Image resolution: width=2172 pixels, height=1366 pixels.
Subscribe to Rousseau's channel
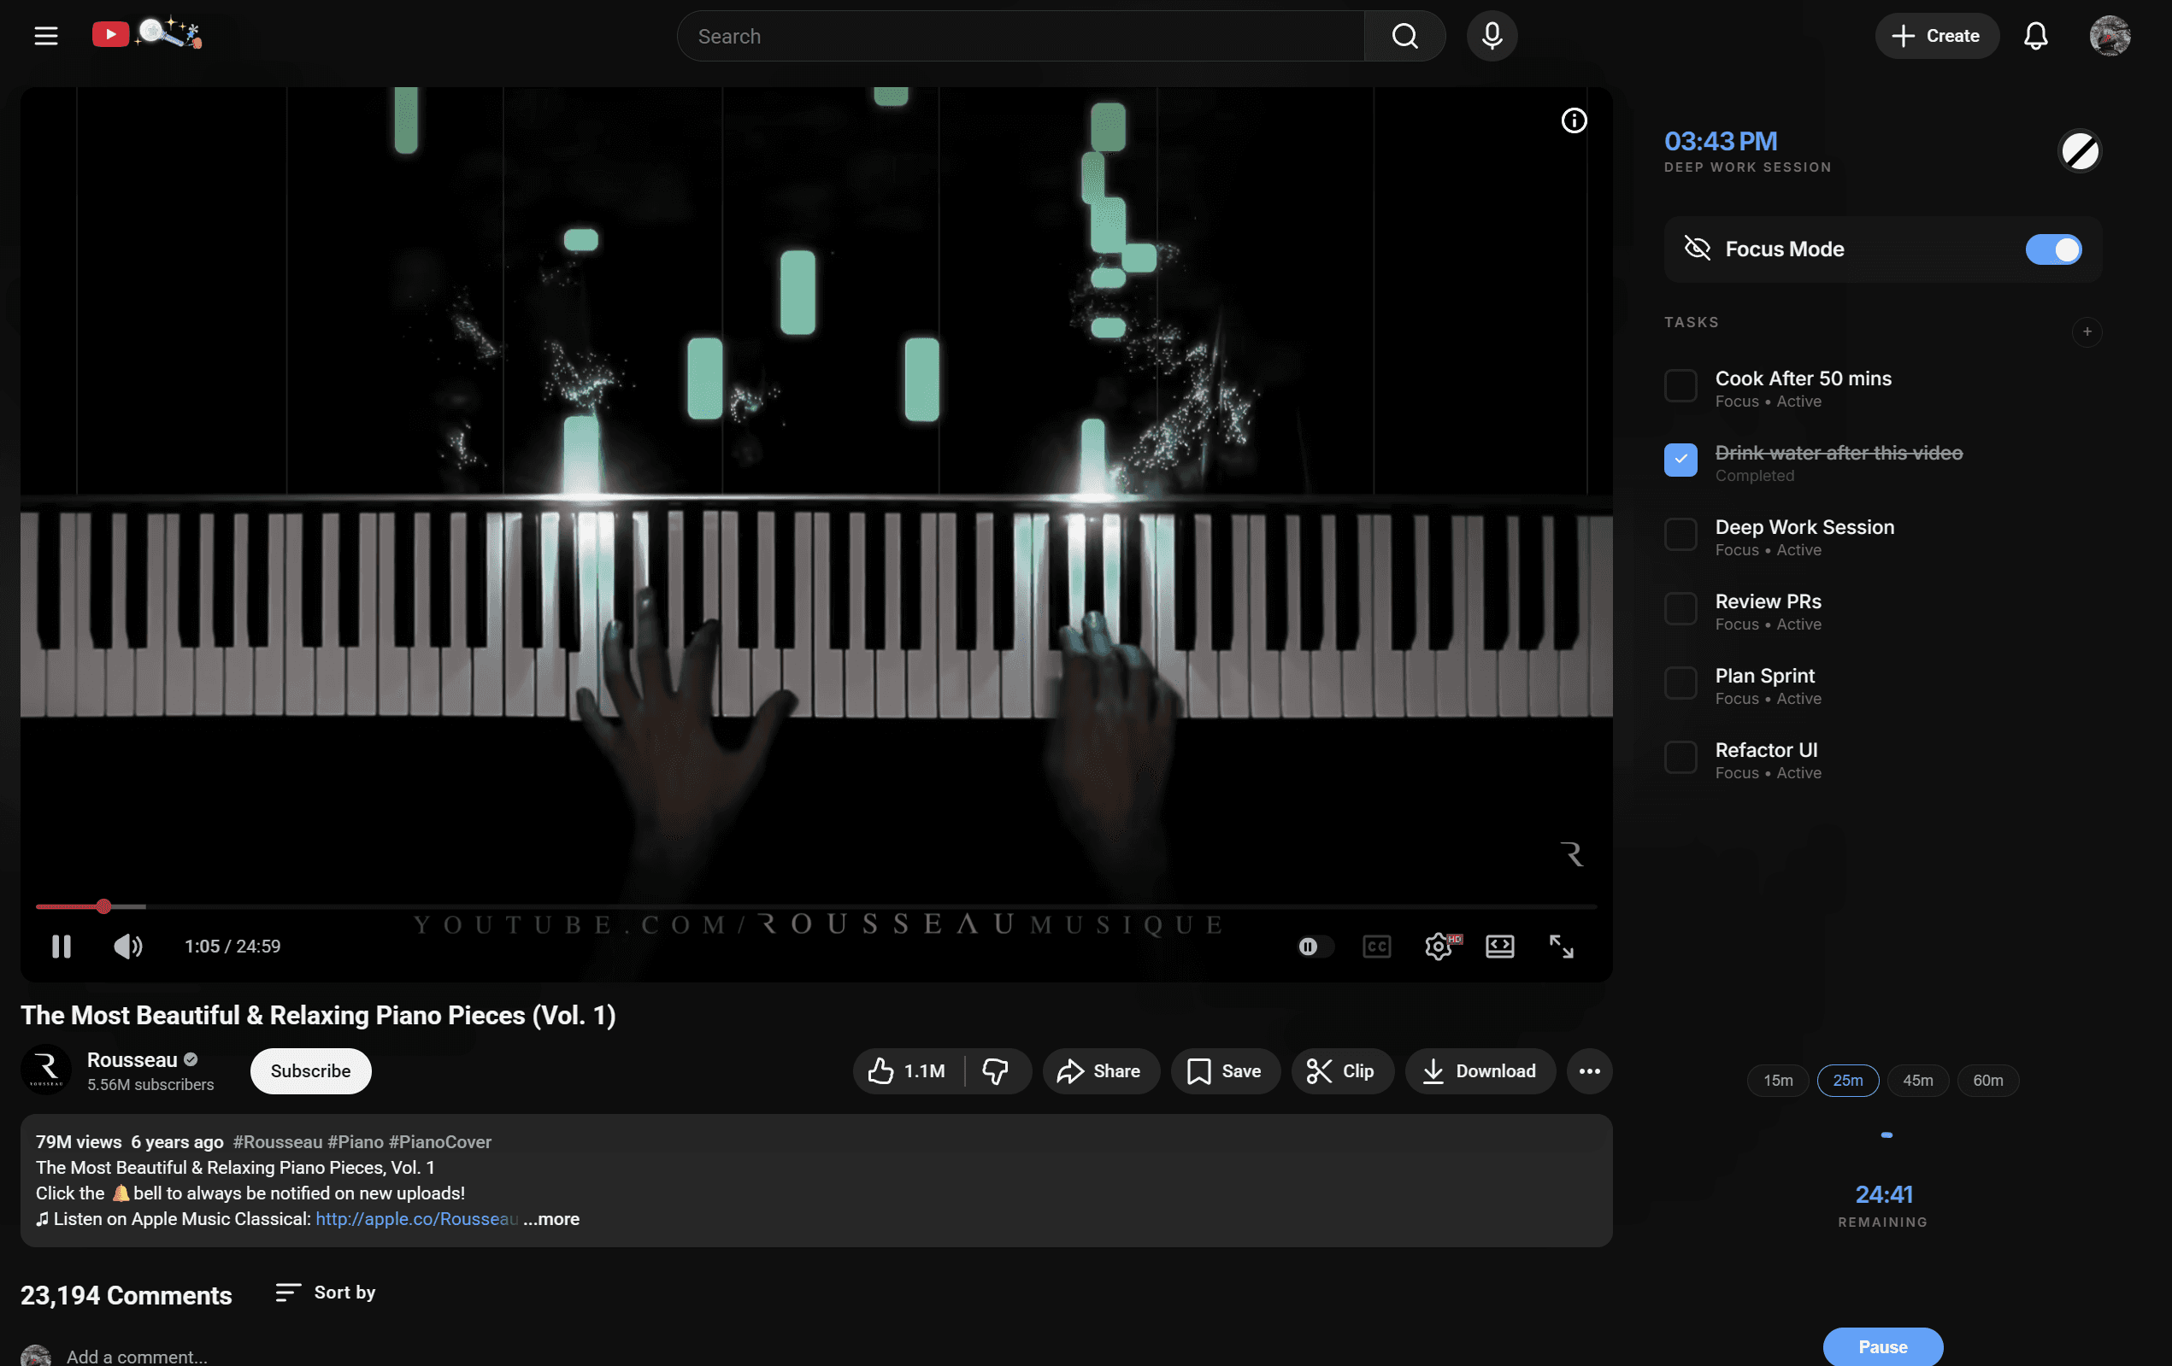[309, 1071]
